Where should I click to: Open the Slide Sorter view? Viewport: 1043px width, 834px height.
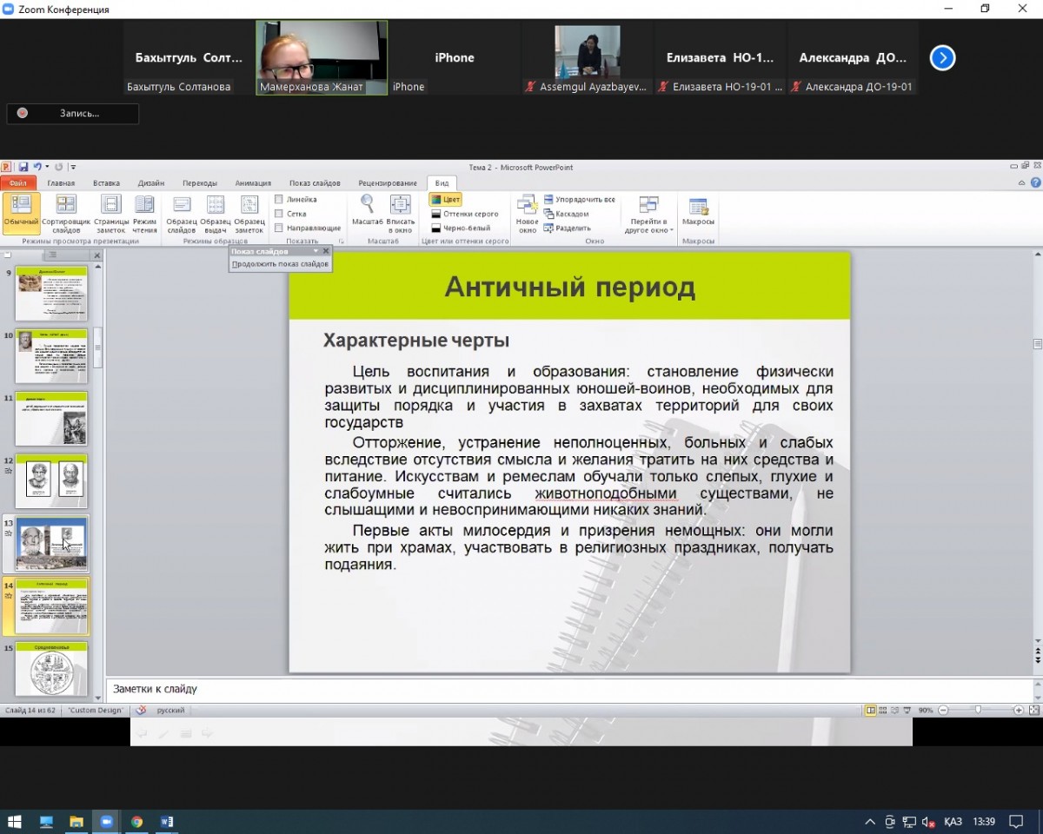[x=66, y=214]
